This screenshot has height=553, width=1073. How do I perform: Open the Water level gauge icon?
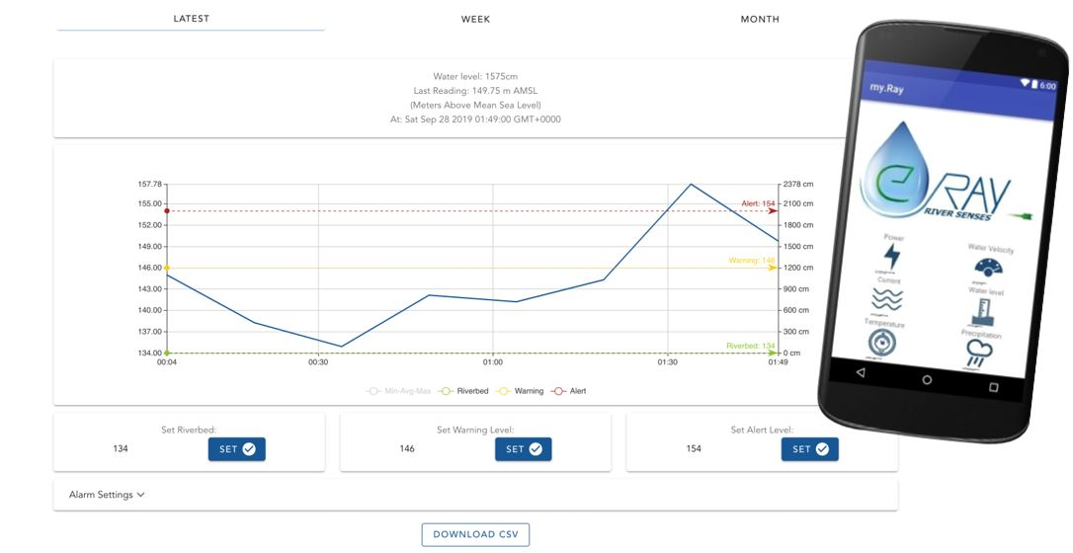pos(981,314)
